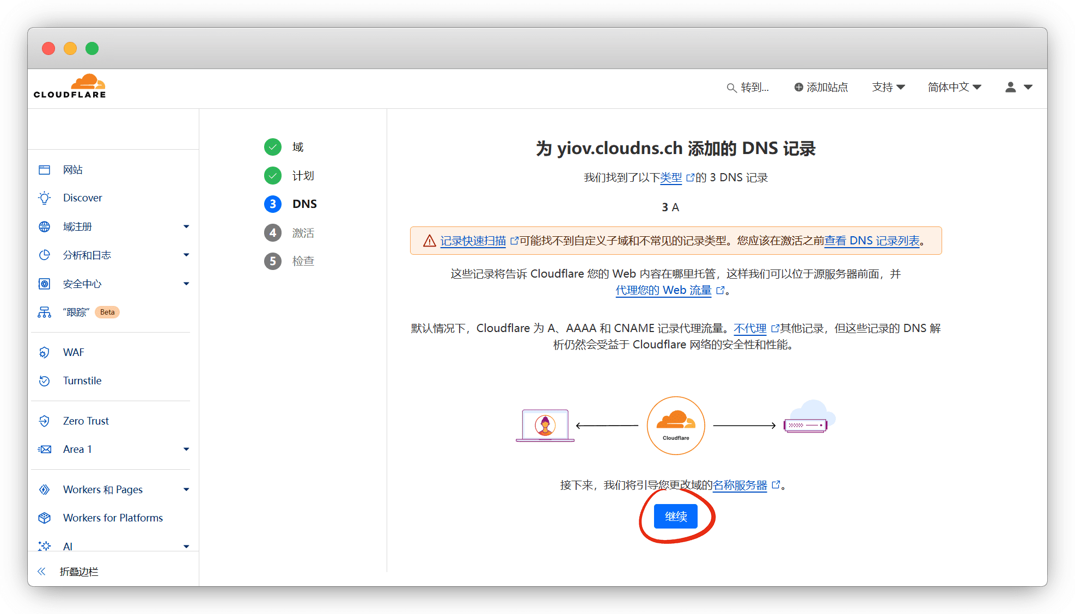Click the Cloudflare logo in header

point(70,87)
